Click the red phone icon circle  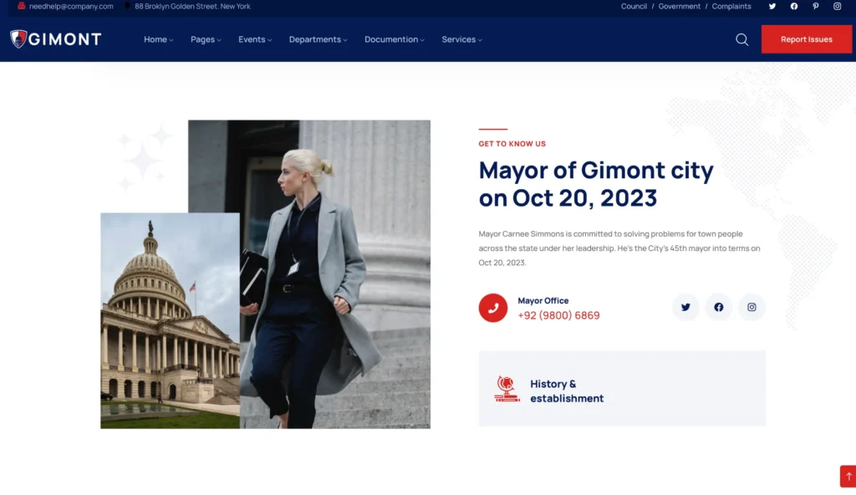(x=492, y=308)
